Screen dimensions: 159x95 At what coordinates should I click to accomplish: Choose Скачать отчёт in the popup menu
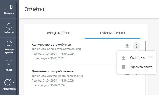coord(136,58)
